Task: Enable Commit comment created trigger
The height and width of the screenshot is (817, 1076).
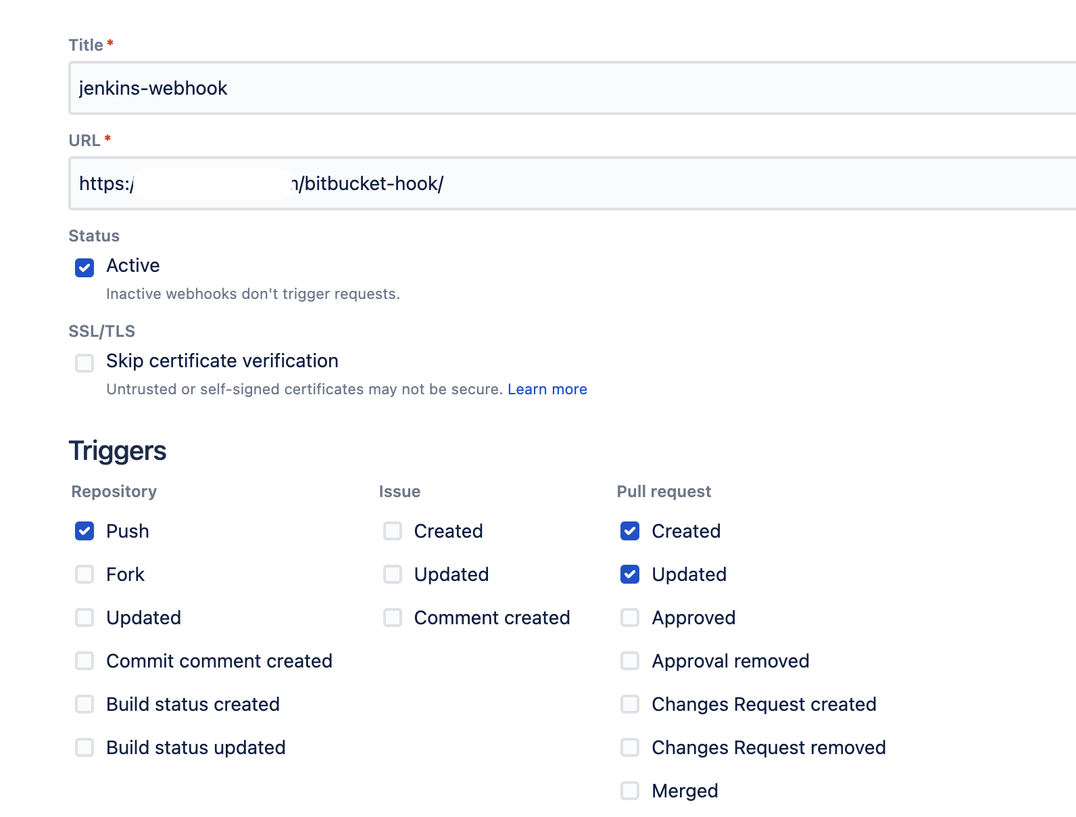Action: (x=84, y=661)
